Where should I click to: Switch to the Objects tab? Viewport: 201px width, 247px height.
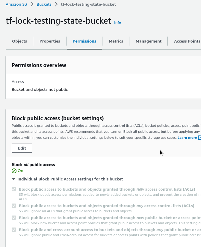point(19,41)
